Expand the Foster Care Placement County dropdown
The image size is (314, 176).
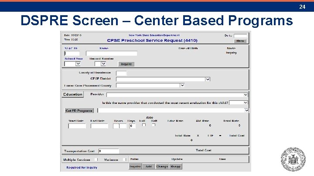pos(182,86)
